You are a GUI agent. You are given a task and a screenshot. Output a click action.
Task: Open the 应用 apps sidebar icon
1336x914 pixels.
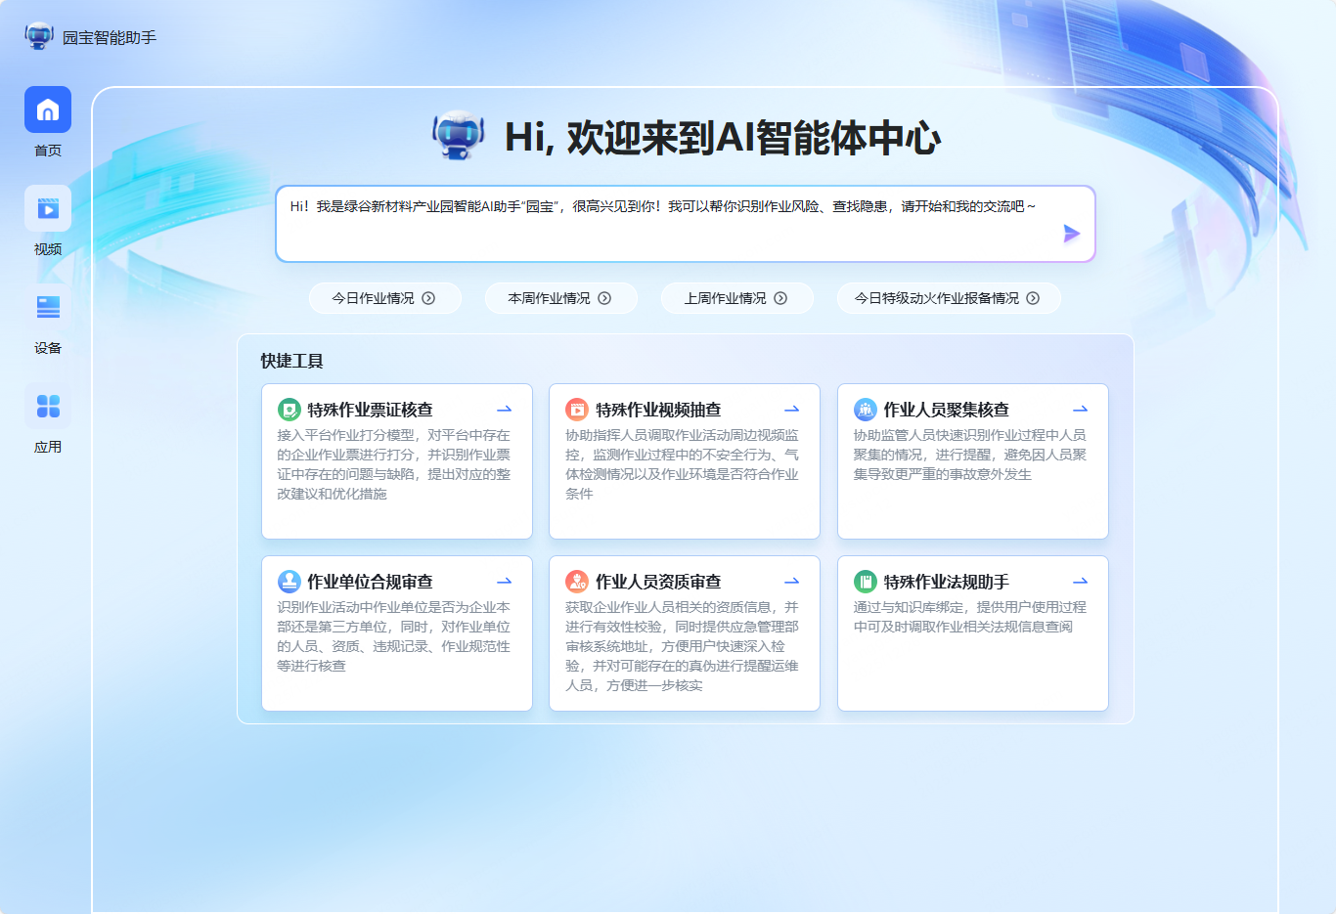point(48,406)
